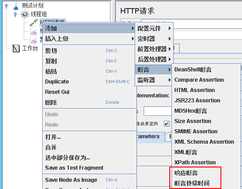Add a Size Assertion
The image size is (242, 189).
pos(206,121)
